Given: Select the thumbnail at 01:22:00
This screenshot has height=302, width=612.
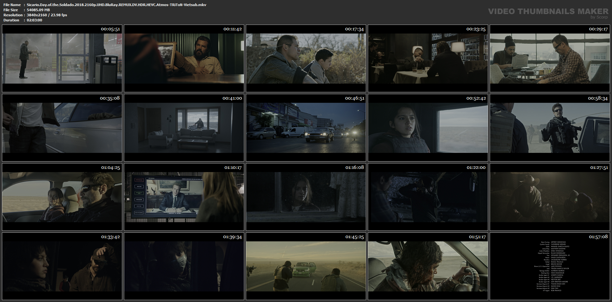Looking at the screenshot, I should coord(428,197).
